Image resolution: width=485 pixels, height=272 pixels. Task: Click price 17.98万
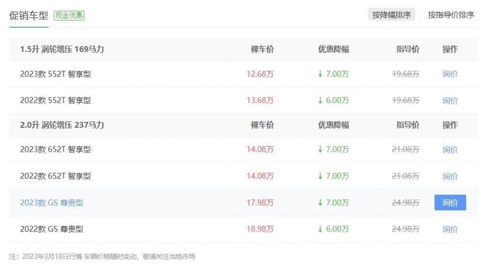tap(260, 202)
